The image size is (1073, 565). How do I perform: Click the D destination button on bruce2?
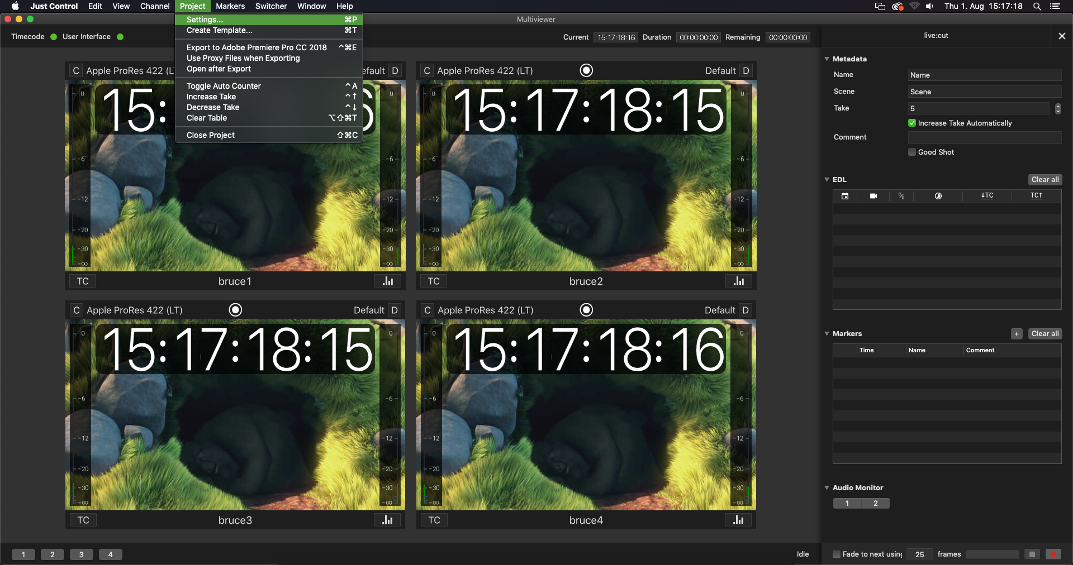pos(746,71)
